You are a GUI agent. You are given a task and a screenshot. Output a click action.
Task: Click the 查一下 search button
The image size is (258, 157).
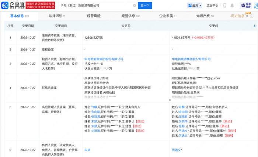point(145,6)
